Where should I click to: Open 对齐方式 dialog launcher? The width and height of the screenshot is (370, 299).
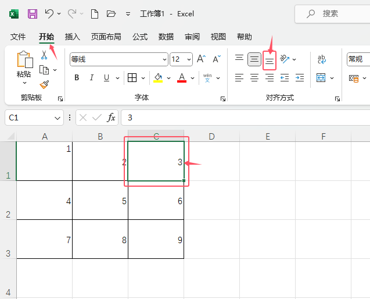point(337,99)
